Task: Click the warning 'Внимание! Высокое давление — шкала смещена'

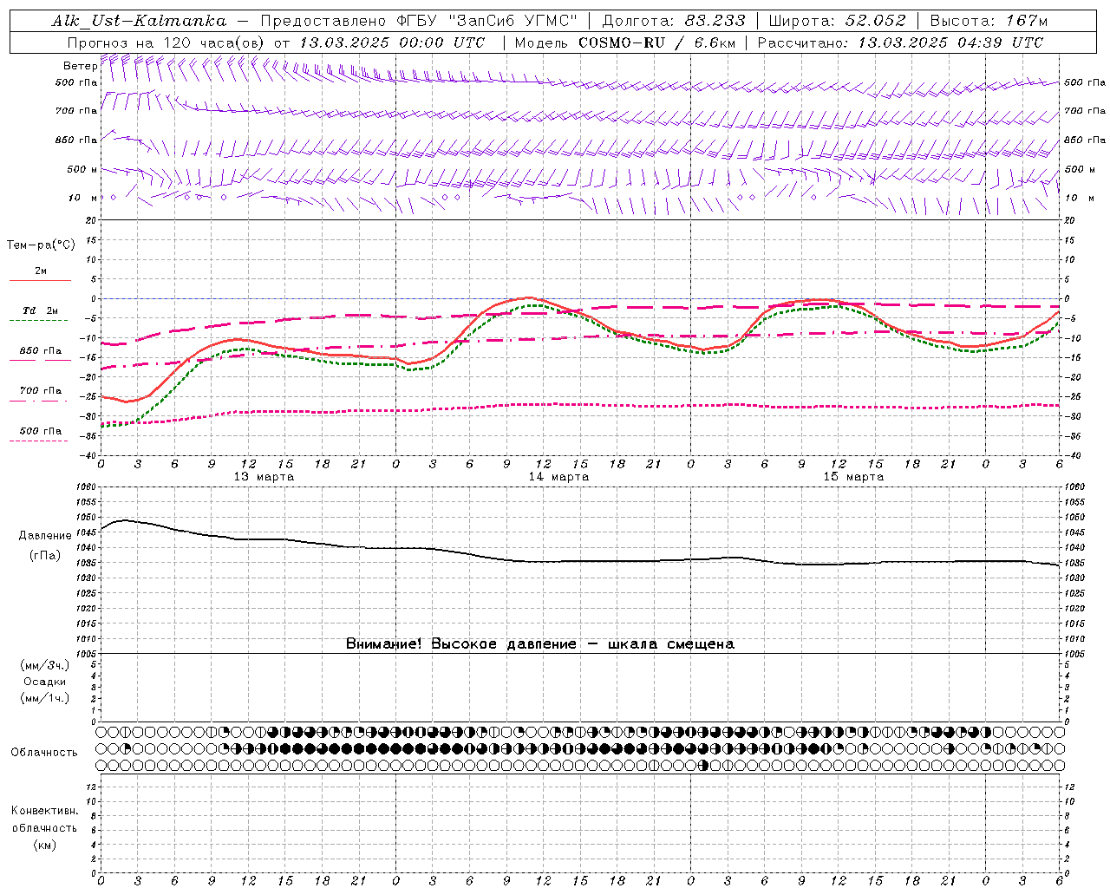Action: click(x=540, y=644)
